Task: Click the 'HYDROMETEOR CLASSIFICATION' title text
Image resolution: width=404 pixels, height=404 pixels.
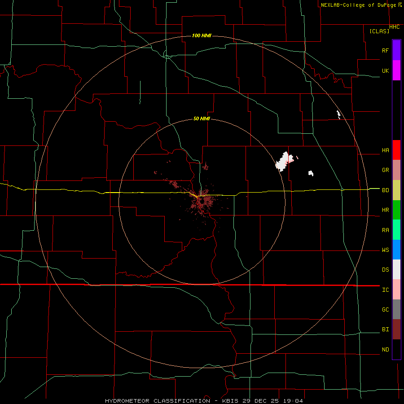Action: click(x=158, y=401)
